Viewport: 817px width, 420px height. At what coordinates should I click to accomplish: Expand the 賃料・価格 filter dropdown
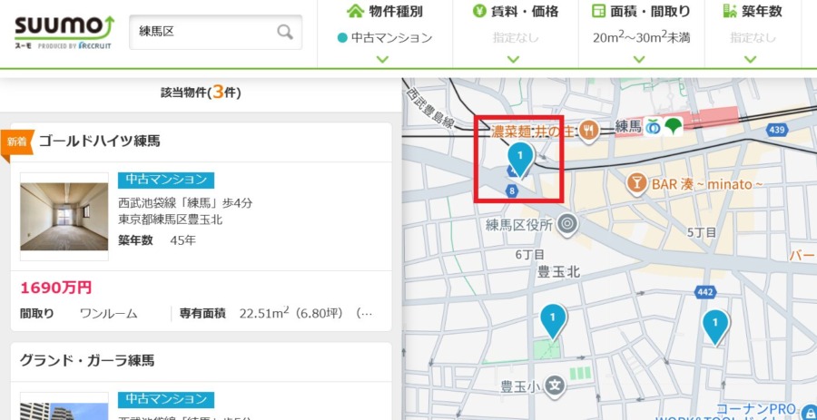[514, 36]
